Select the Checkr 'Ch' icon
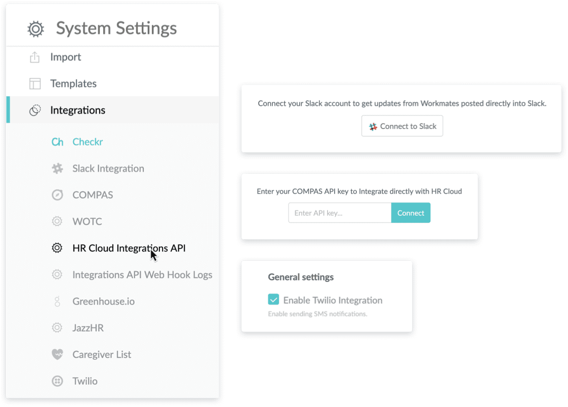The height and width of the screenshot is (407, 568). pyautogui.click(x=57, y=142)
